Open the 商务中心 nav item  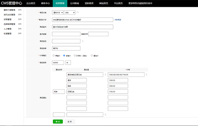coord(46,3)
